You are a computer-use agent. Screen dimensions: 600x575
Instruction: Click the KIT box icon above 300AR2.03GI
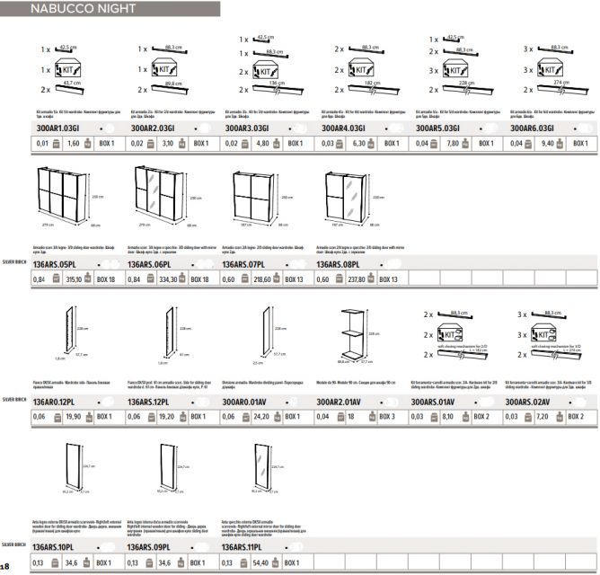[164, 69]
